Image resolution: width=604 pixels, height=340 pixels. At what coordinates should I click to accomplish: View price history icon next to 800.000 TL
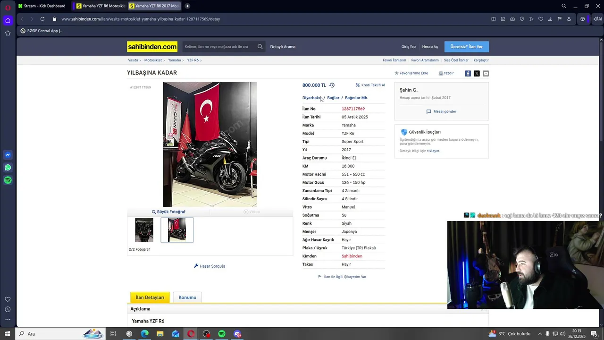click(x=332, y=85)
